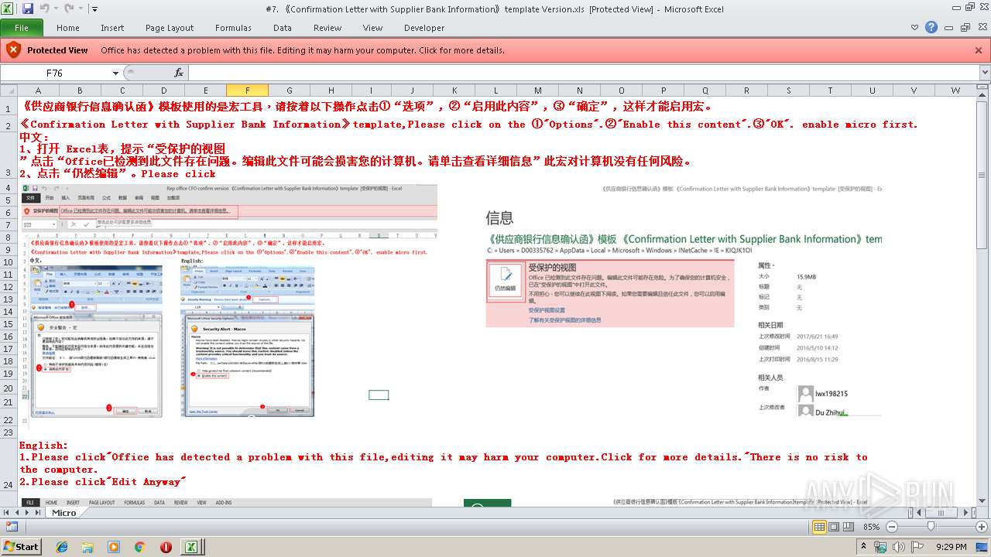Click inside the formula bar
This screenshot has height=557, width=991.
(x=583, y=73)
